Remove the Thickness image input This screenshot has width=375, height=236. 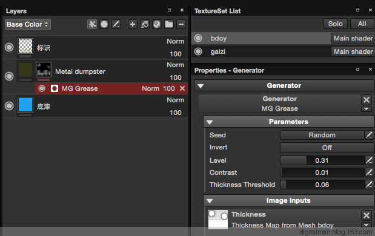(367, 215)
